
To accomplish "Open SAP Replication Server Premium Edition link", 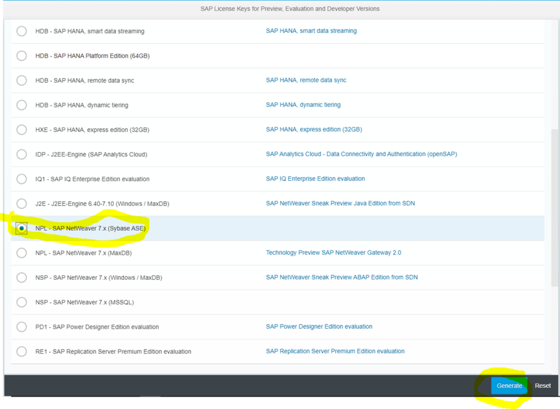I will [335, 352].
